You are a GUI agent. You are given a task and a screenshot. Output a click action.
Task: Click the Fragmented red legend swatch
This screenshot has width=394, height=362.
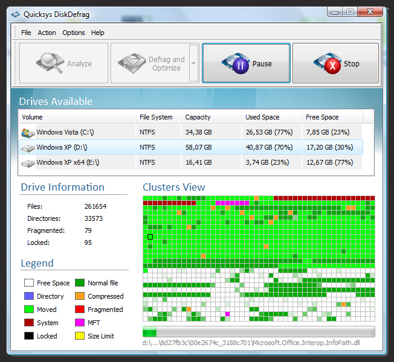(x=80, y=310)
